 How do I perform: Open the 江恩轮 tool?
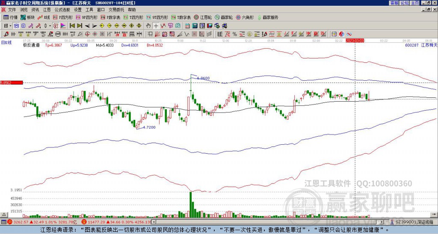coord(203,17)
